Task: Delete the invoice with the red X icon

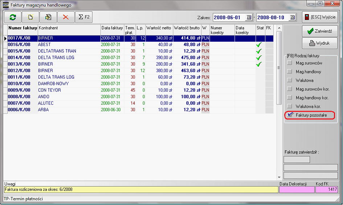Action: [66, 17]
